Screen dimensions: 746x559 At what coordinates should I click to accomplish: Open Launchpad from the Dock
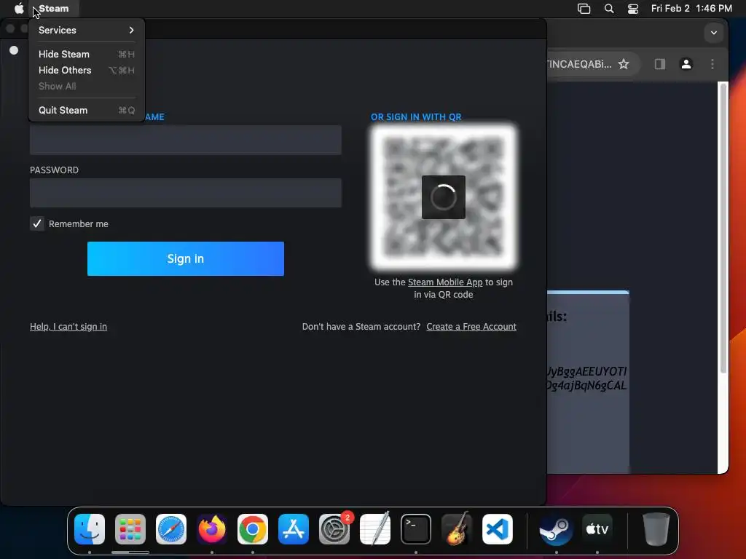click(130, 529)
